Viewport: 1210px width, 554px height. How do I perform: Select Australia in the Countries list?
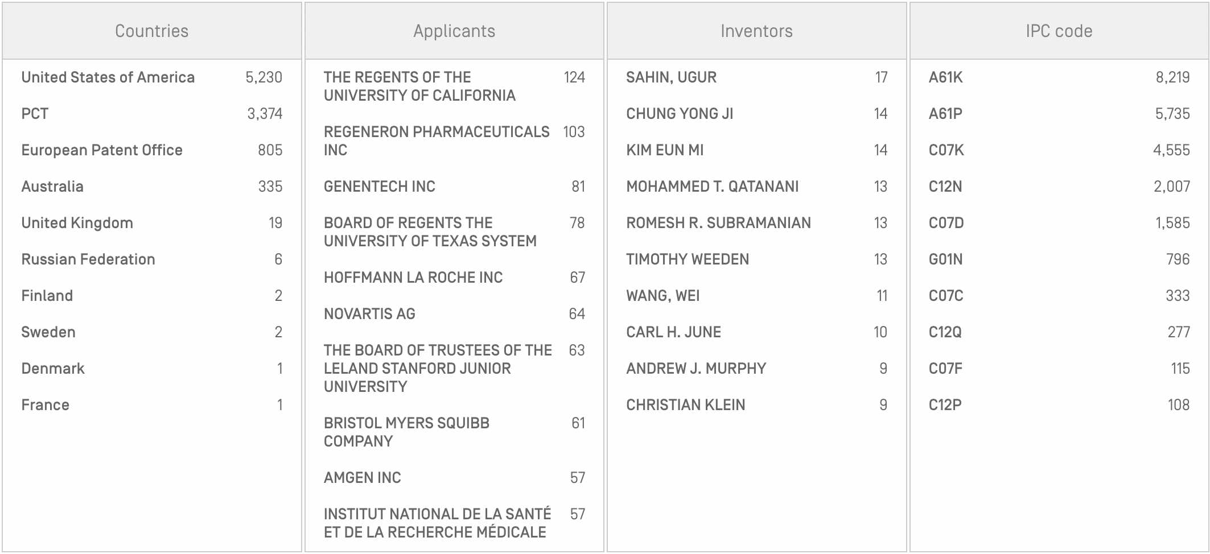point(52,187)
